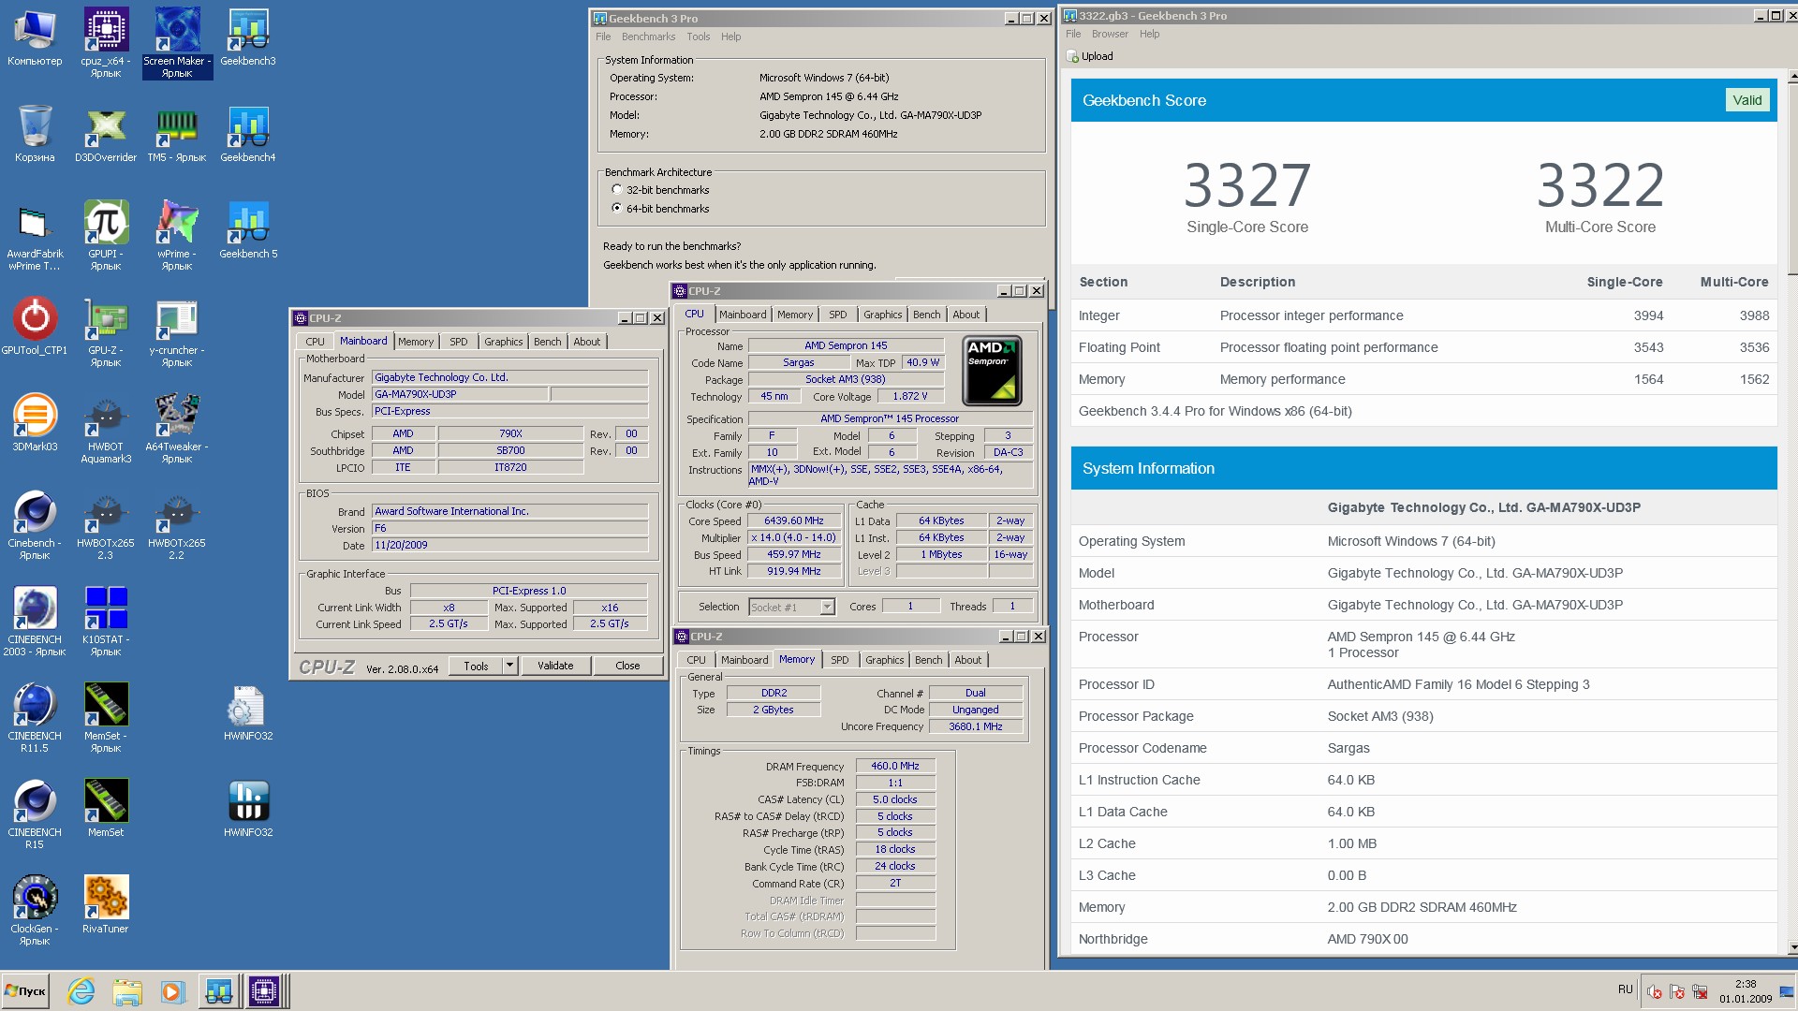The image size is (1798, 1011).
Task: Launch MemSet desktop icon
Action: 106,809
